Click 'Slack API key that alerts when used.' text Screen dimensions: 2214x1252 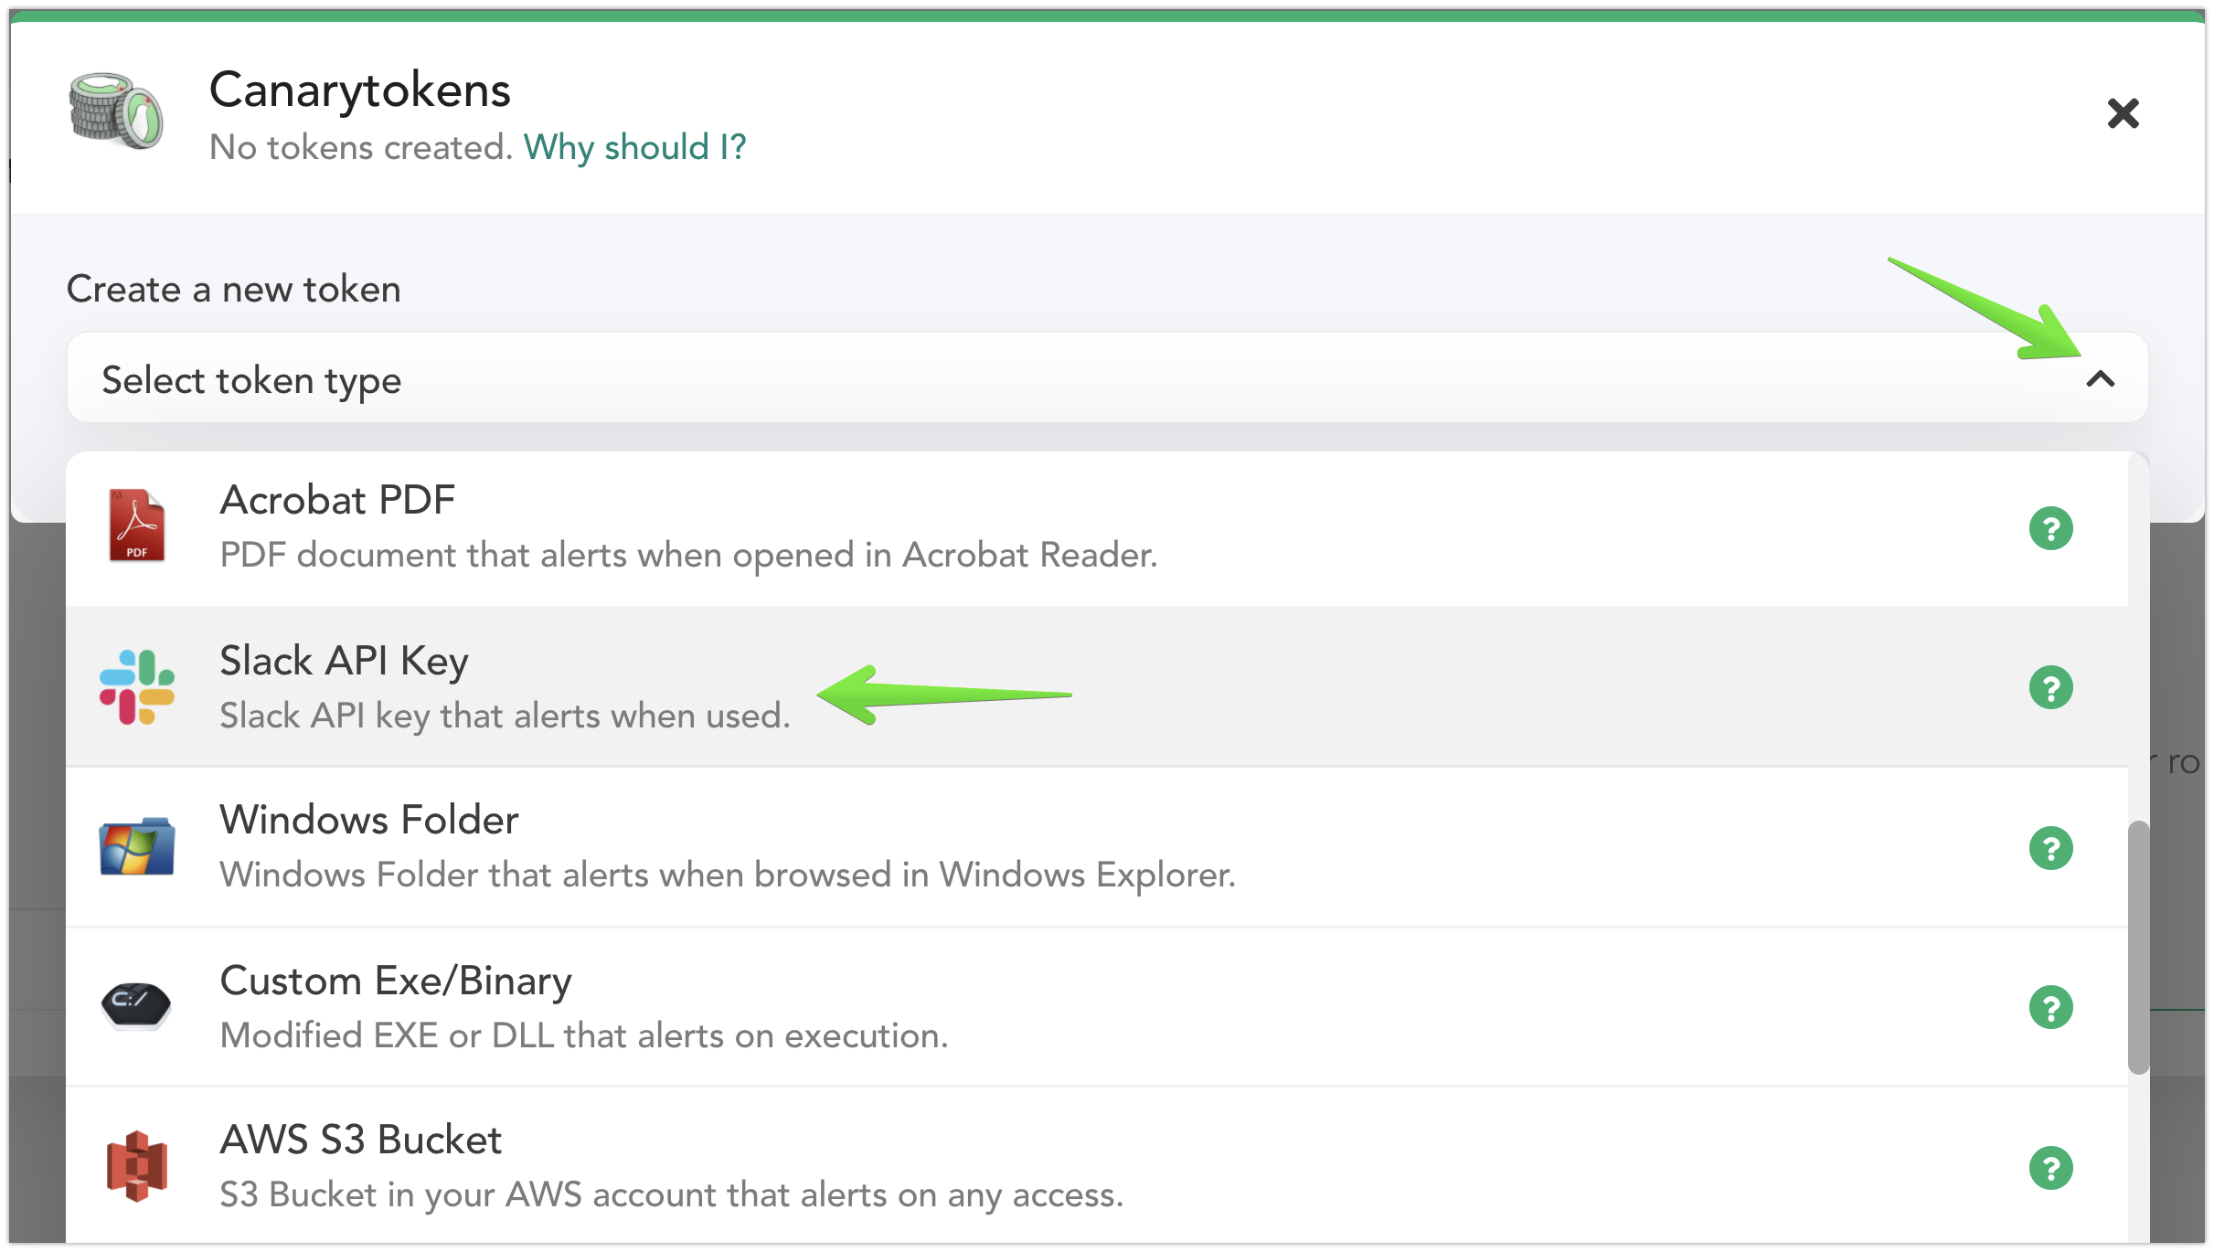click(505, 716)
